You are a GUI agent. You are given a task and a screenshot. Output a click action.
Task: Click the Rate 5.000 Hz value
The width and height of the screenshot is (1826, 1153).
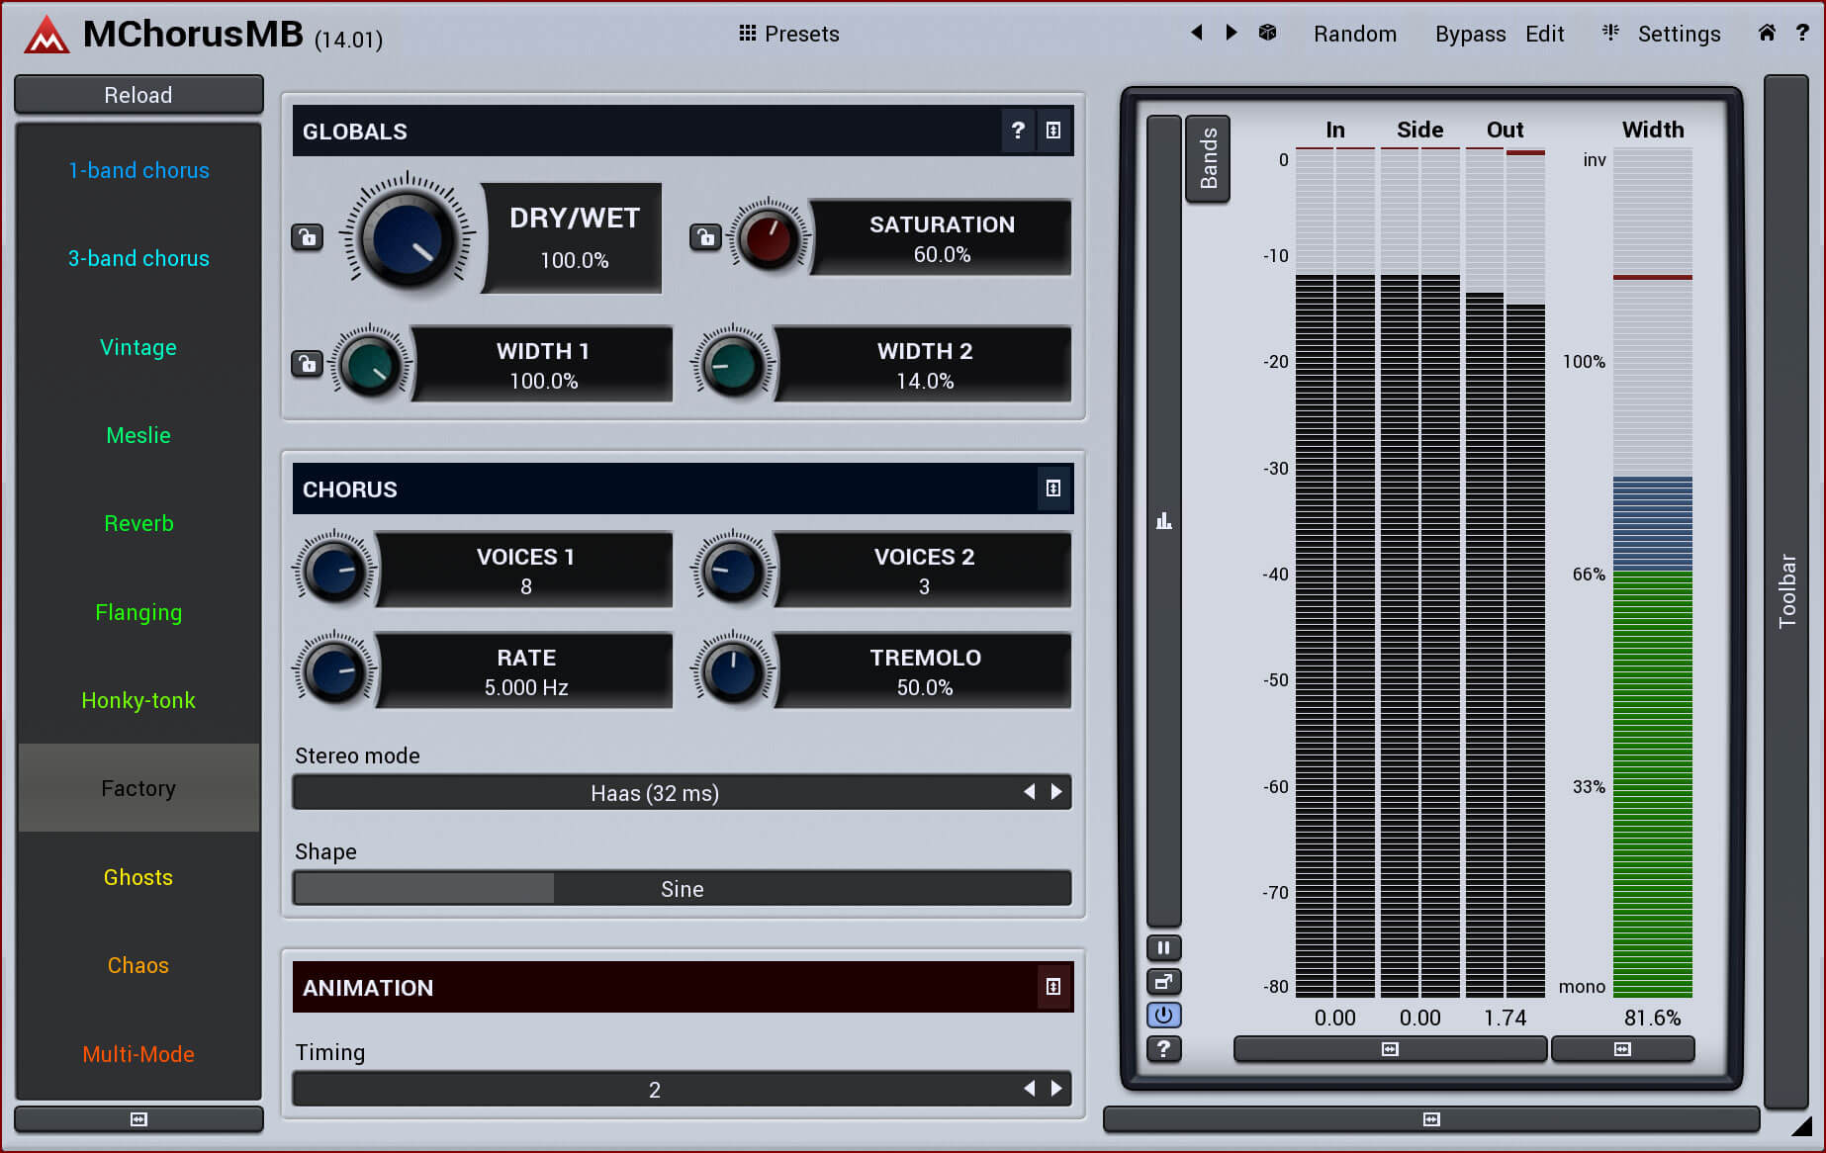click(x=526, y=687)
